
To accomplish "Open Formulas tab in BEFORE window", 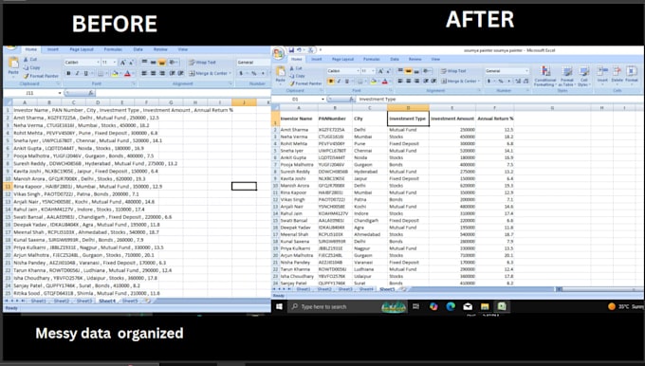I will click(113, 49).
